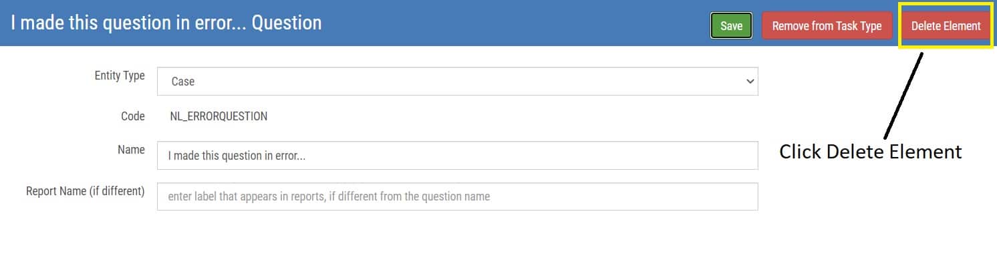Focus the Name input field
The height and width of the screenshot is (260, 997).
coord(457,155)
